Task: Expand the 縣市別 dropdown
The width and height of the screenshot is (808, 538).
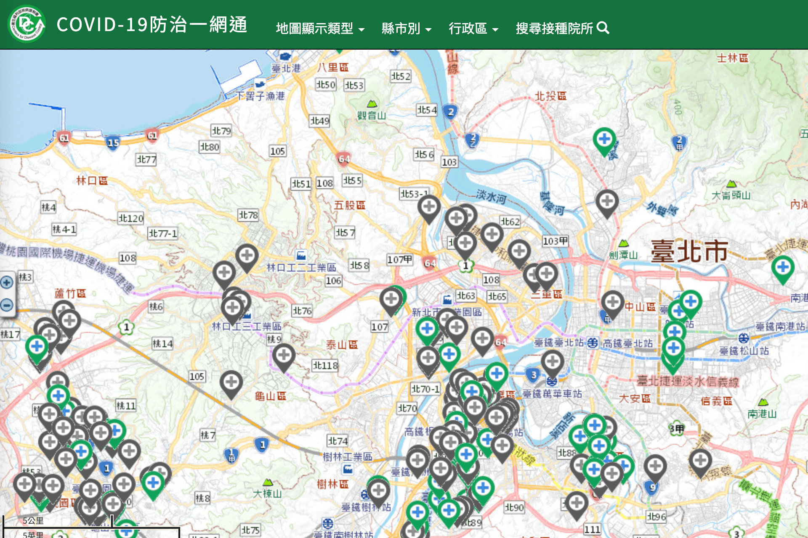Action: (406, 29)
